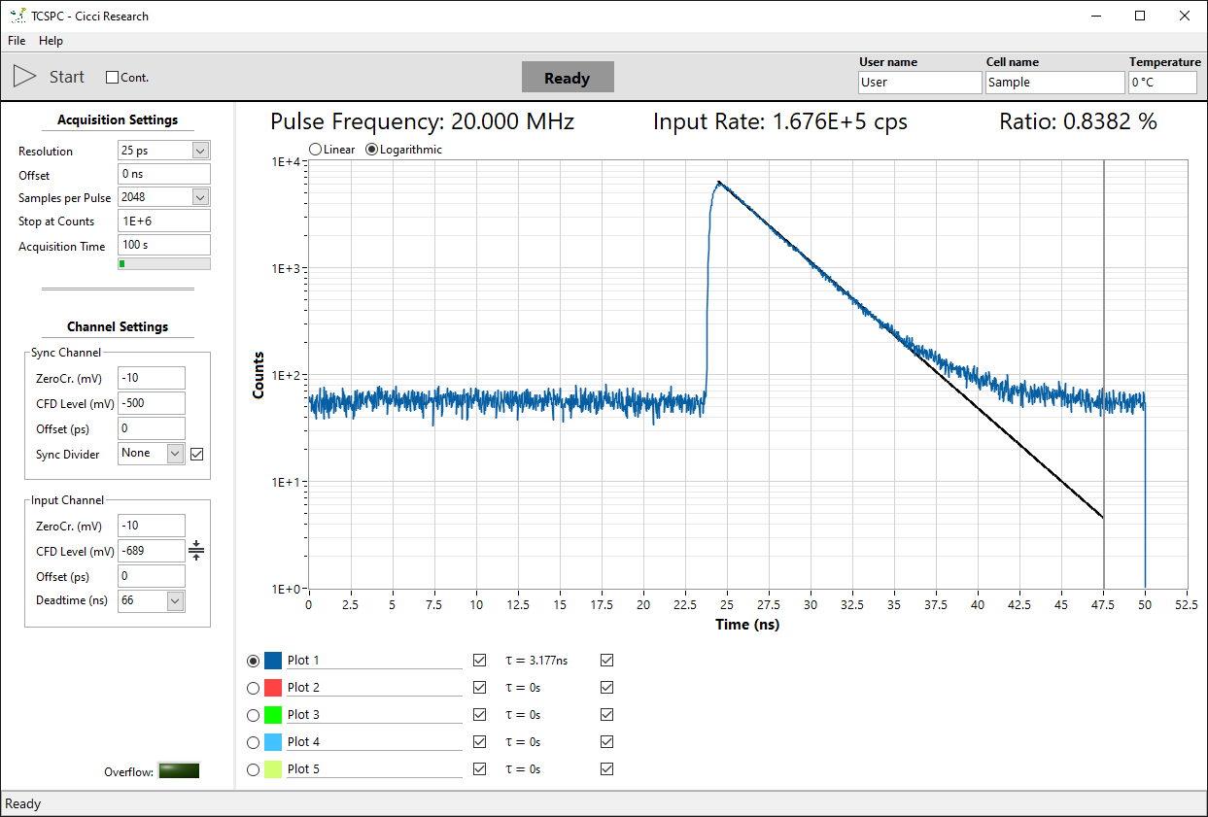Toggle the fit checkbox after Plot 5 tau value

(x=607, y=769)
